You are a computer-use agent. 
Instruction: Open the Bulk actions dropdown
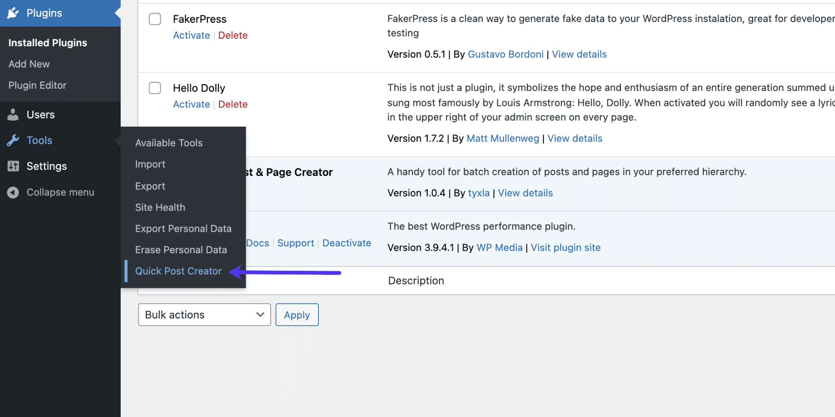(x=204, y=314)
